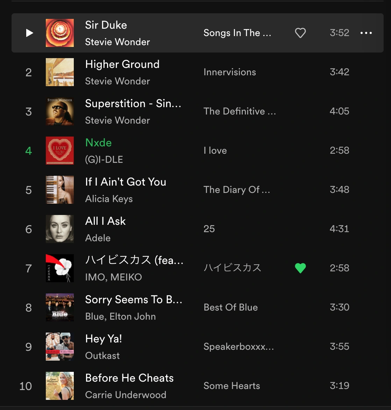Click the Sir Duke album cover
The width and height of the screenshot is (391, 410).
60,33
